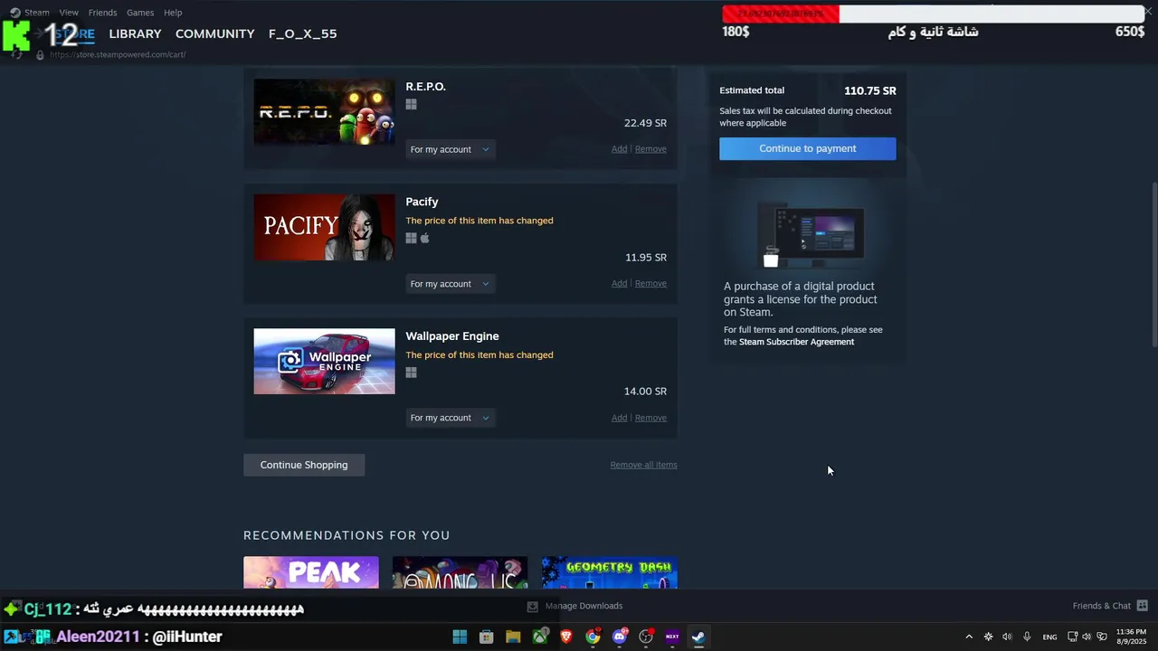
Task: Expand Wallpaper Engine 'For my account' dropdown
Action: coord(450,418)
